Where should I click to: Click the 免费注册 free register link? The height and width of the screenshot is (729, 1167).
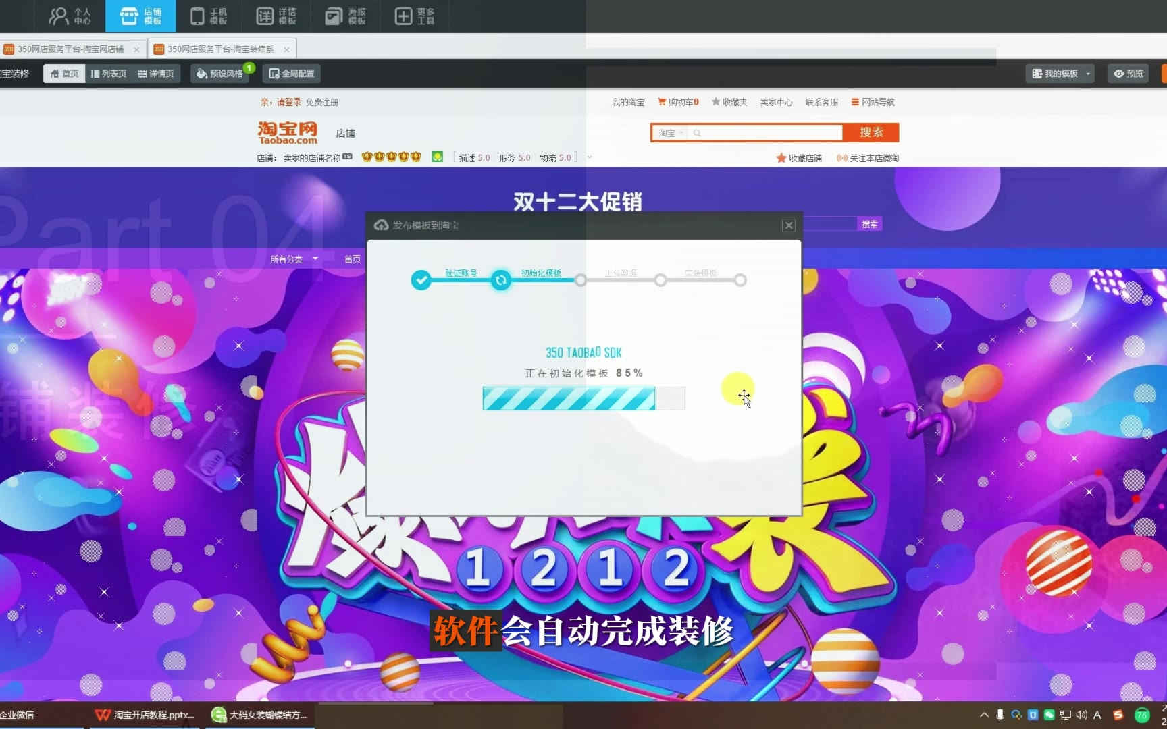coord(322,102)
